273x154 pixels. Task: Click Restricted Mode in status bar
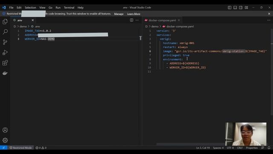pos(20,148)
